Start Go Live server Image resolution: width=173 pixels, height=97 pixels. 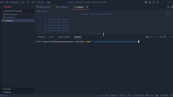pyautogui.click(x=149, y=95)
